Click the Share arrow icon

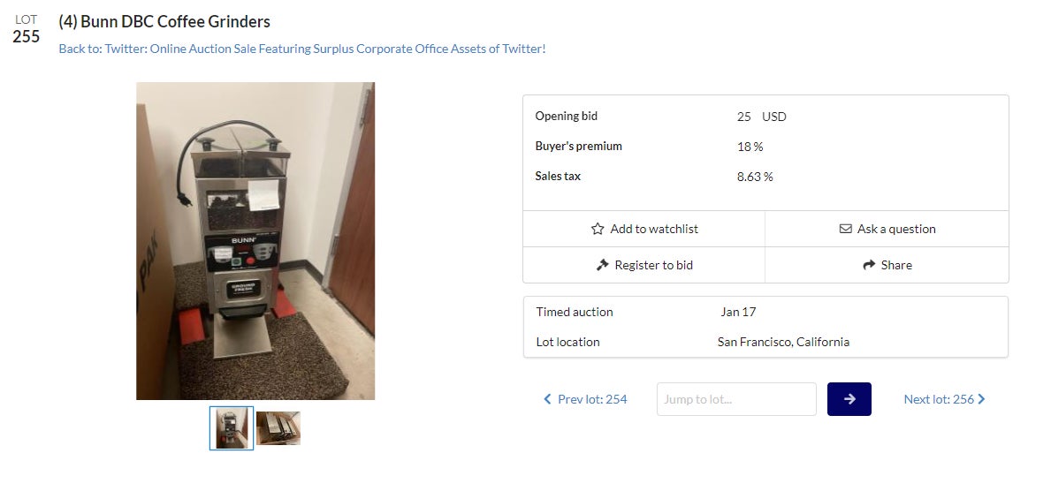870,265
